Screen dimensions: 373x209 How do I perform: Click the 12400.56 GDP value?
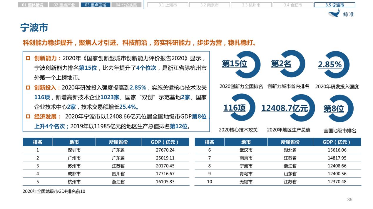coord(337,174)
